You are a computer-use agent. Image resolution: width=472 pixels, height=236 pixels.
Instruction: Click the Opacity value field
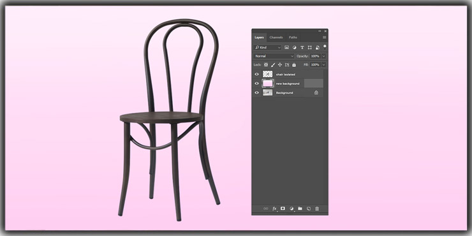click(315, 56)
